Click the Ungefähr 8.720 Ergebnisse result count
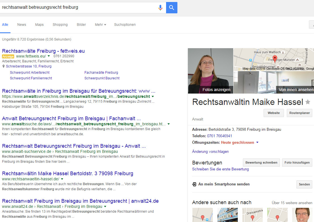Image resolution: width=314 pixels, height=222 pixels. tap(37, 39)
